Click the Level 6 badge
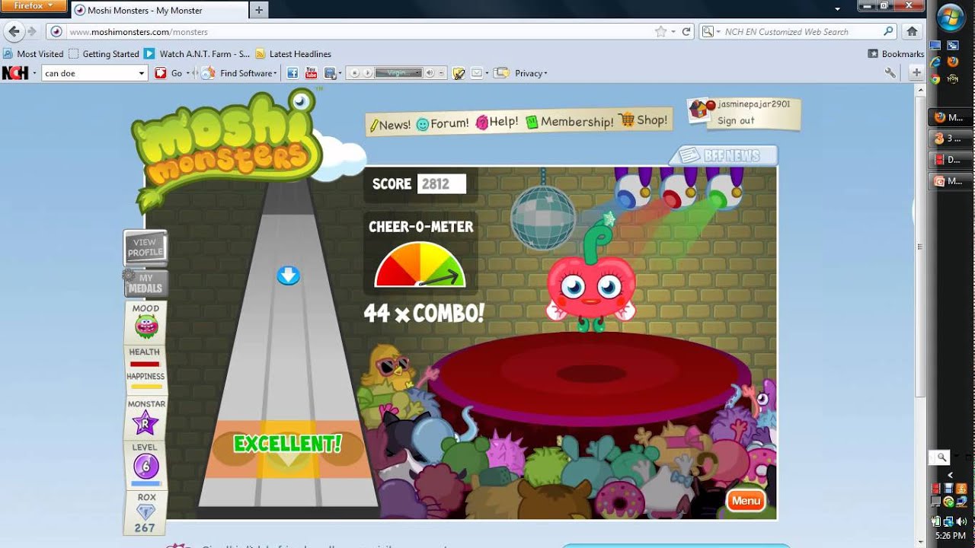 click(x=145, y=466)
